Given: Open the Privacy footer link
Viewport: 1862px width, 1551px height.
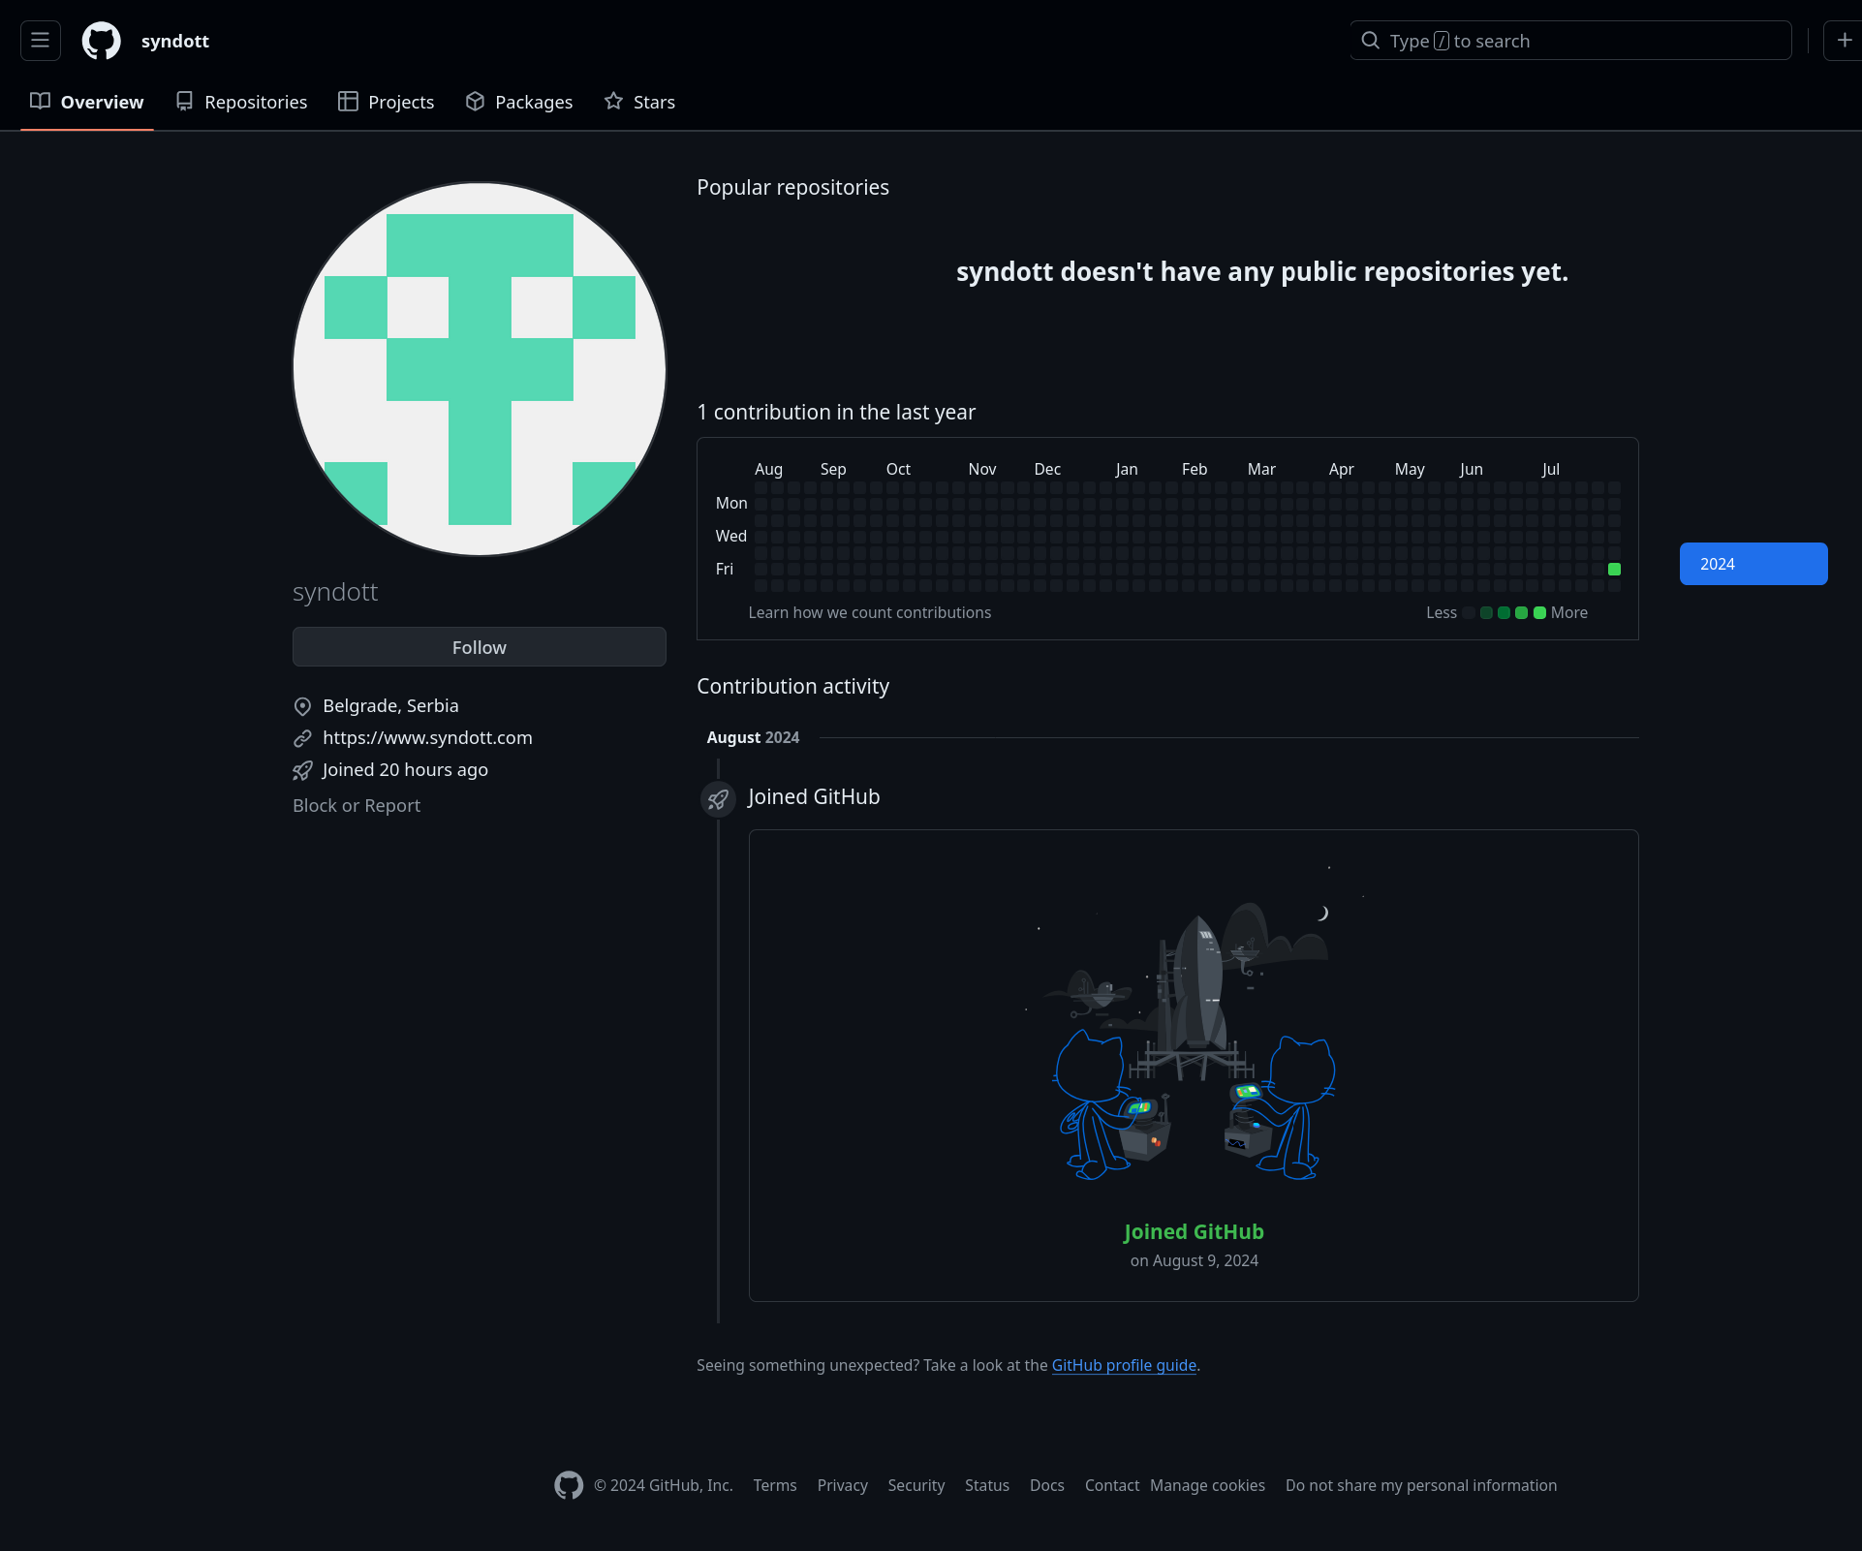Looking at the screenshot, I should (842, 1485).
